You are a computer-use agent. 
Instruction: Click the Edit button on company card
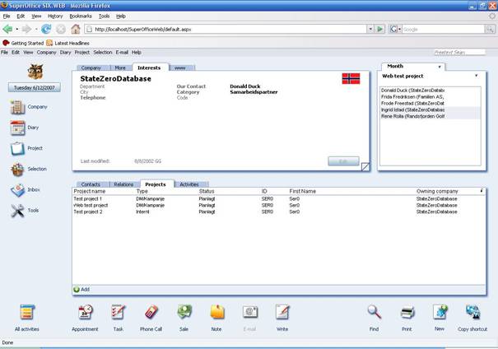pyautogui.click(x=343, y=161)
